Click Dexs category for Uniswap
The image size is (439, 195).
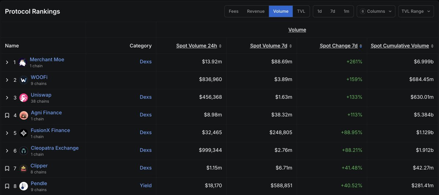coord(146,97)
